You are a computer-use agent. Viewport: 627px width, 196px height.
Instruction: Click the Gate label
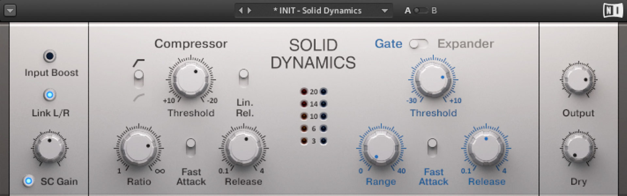(x=388, y=44)
